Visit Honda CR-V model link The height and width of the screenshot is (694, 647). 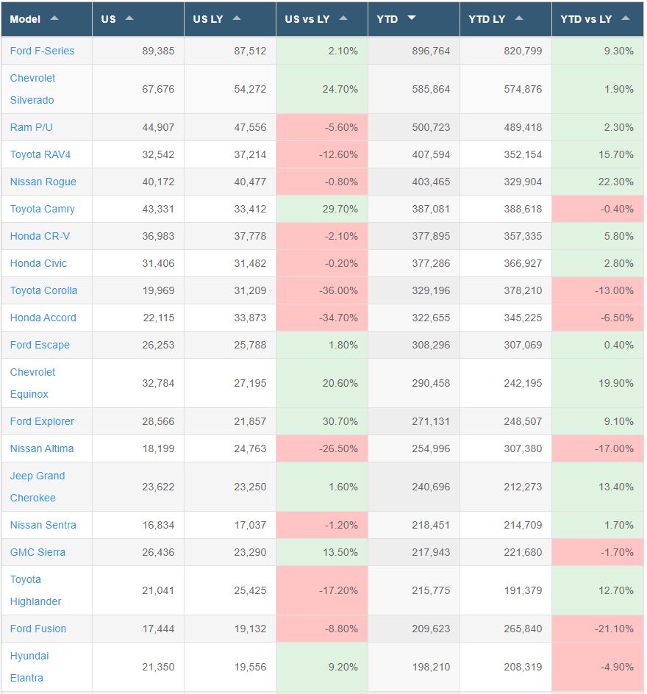coord(40,236)
